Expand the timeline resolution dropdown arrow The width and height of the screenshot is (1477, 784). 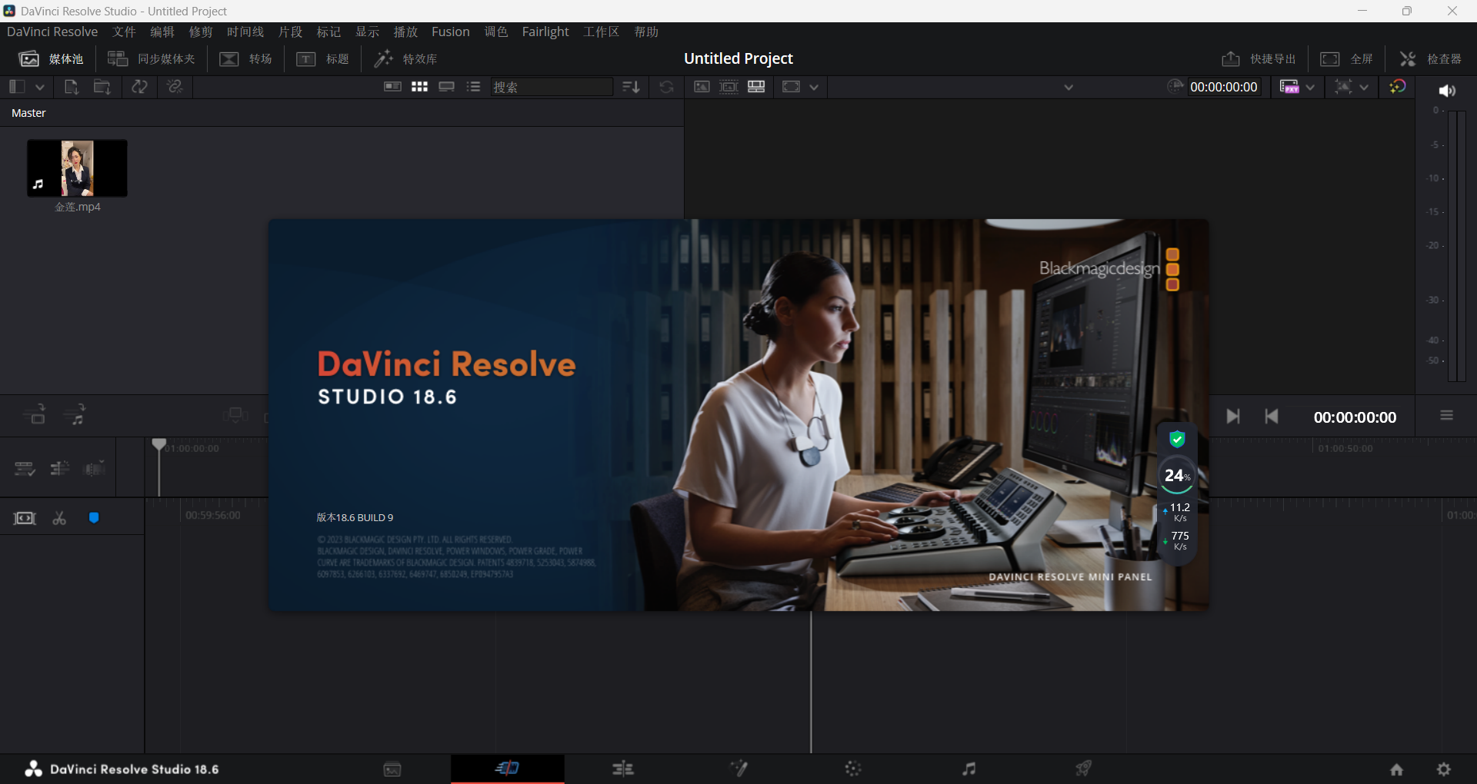(1364, 87)
